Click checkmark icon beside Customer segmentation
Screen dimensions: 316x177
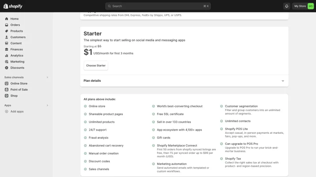(222, 106)
